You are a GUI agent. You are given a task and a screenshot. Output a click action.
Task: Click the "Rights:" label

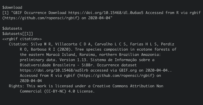click(16, 86)
